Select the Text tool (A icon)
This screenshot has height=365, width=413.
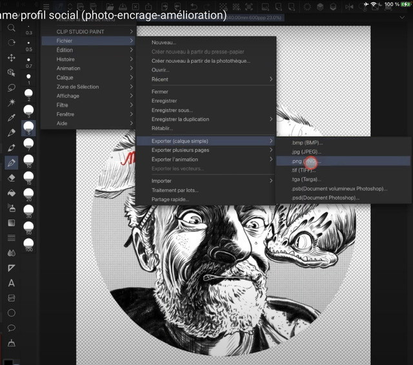pos(11,282)
